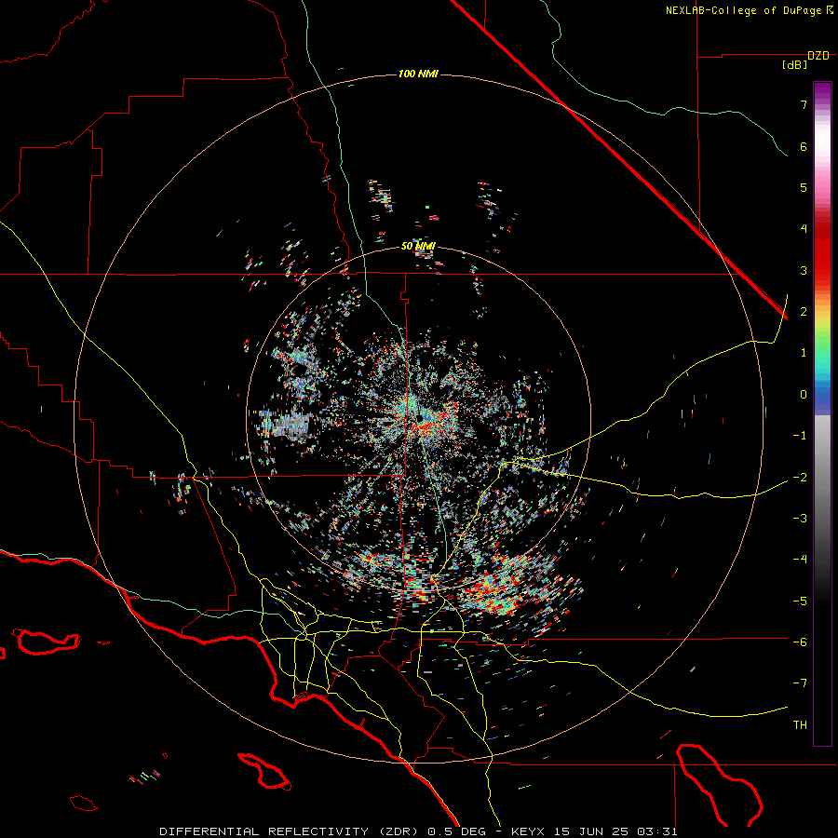Click the 7 tick on the scale
This screenshot has height=838, width=838.
804,104
